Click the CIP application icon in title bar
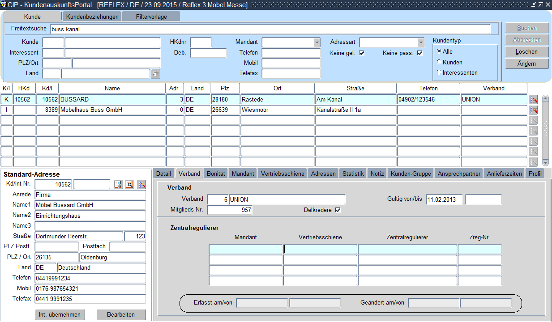This screenshot has height=322, width=552. point(4,4)
